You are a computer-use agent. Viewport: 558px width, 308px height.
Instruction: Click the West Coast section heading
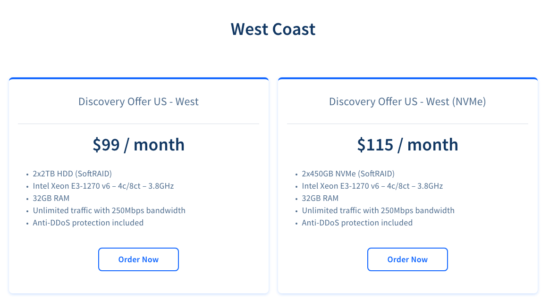273,29
